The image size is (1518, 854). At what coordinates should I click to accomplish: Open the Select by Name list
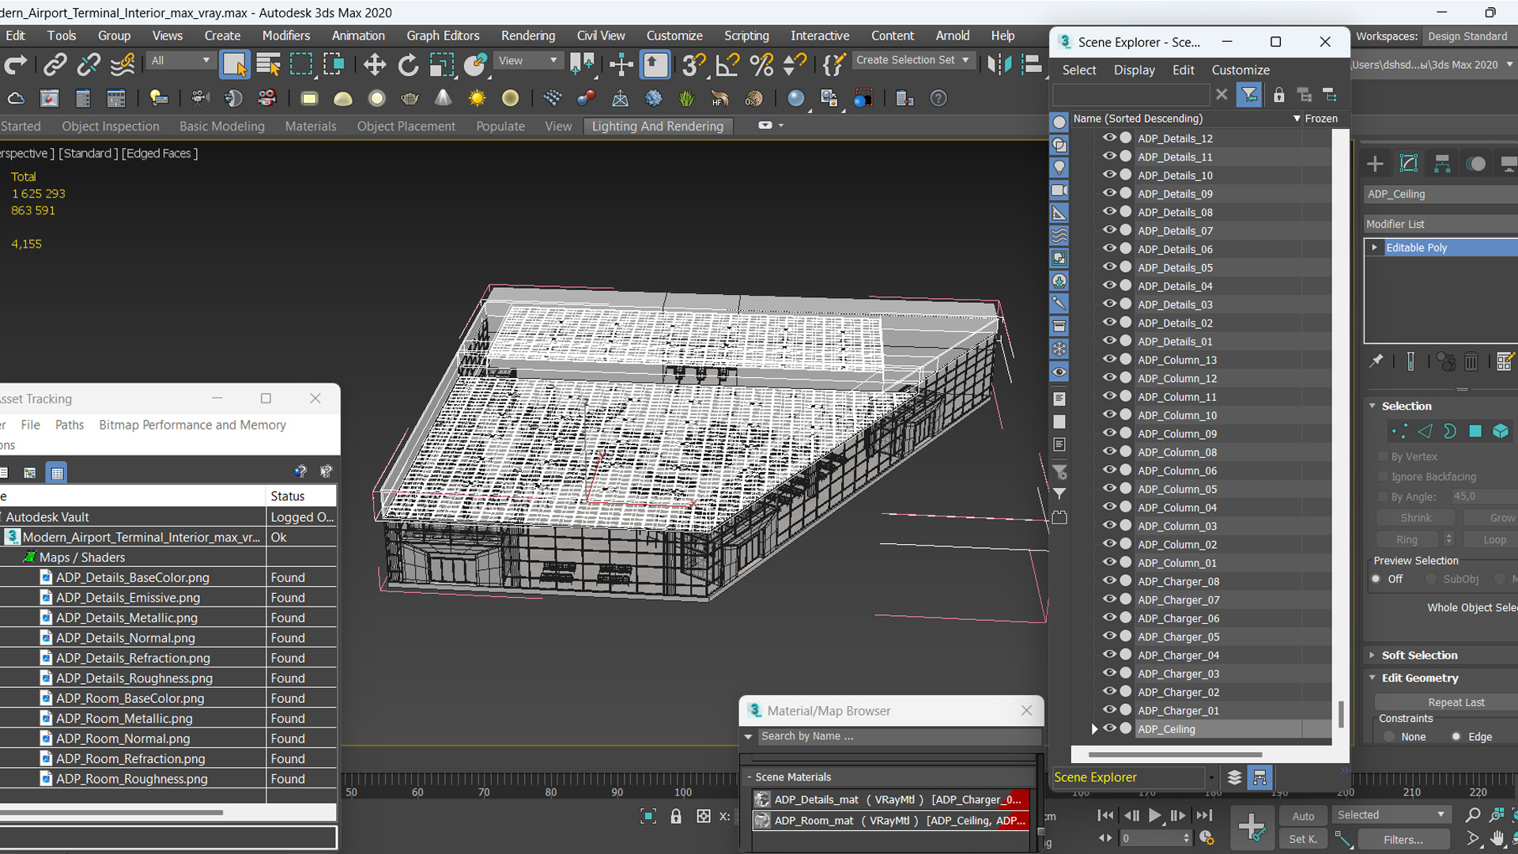[x=268, y=65]
